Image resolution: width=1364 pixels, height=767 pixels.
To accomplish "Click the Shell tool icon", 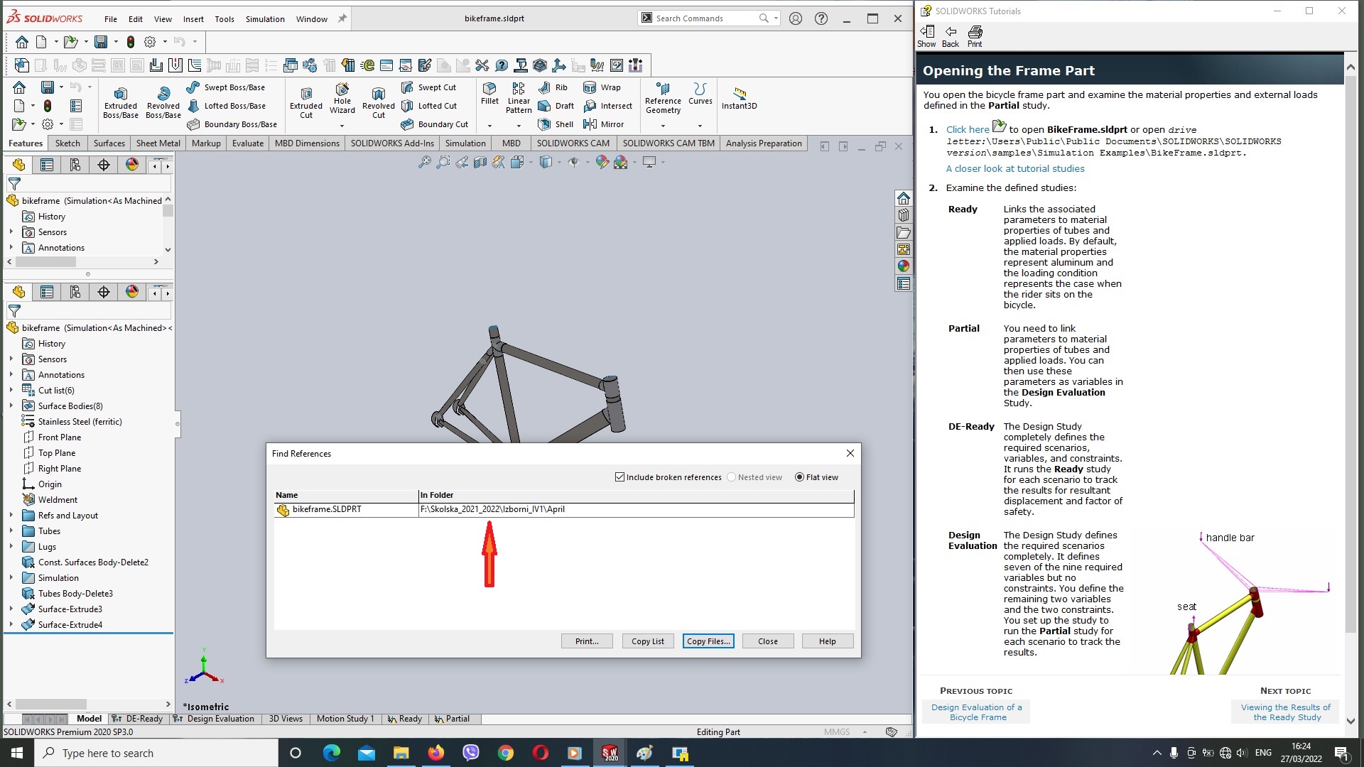I will 543,124.
